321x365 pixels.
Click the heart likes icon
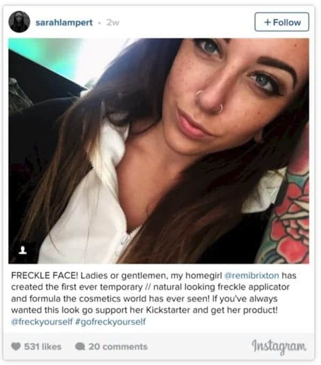(x=16, y=346)
